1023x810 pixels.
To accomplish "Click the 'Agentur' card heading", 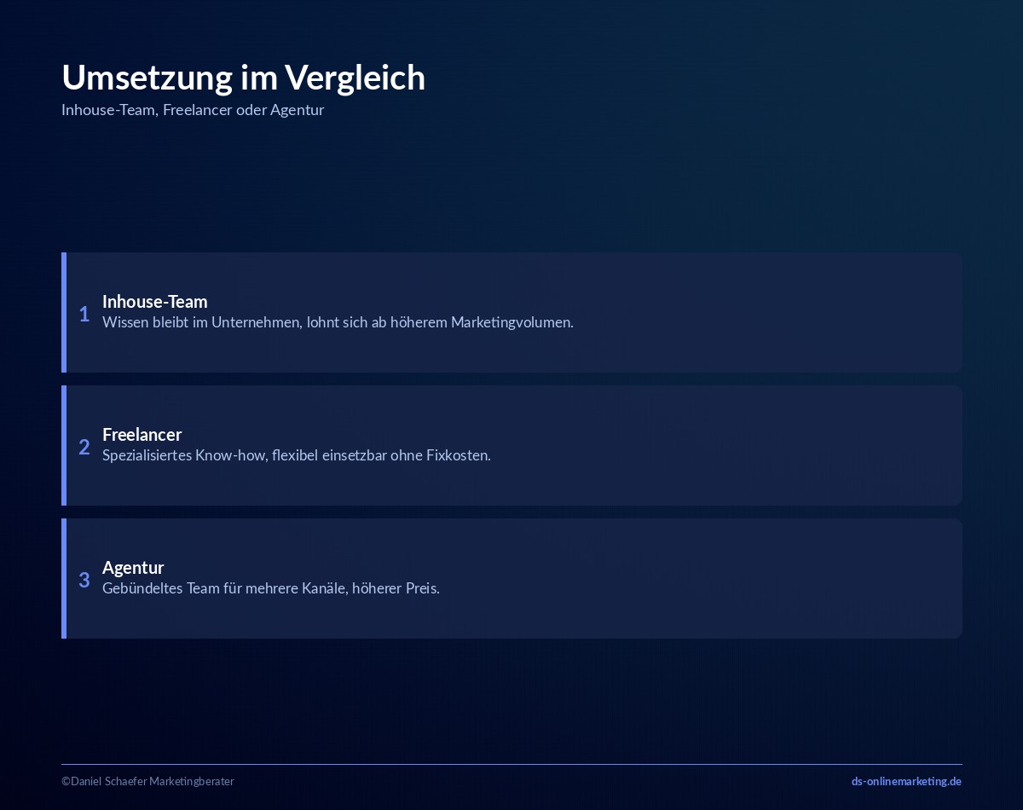I will [133, 567].
